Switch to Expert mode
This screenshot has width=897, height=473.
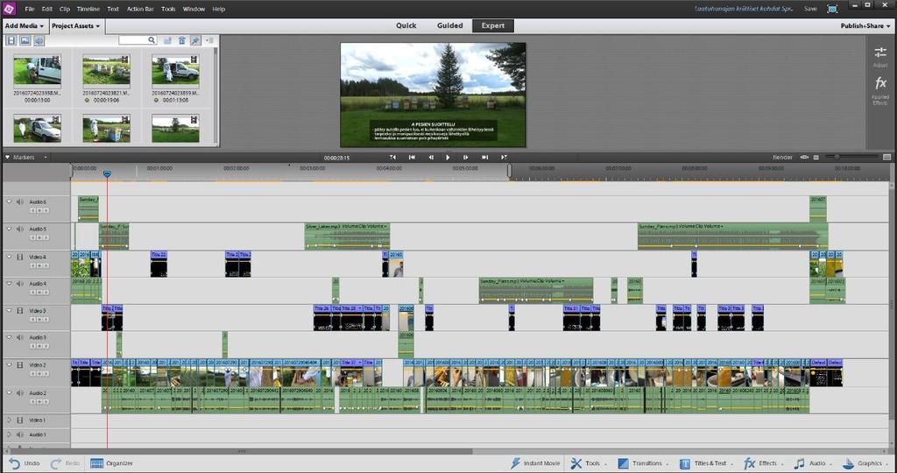(x=492, y=25)
